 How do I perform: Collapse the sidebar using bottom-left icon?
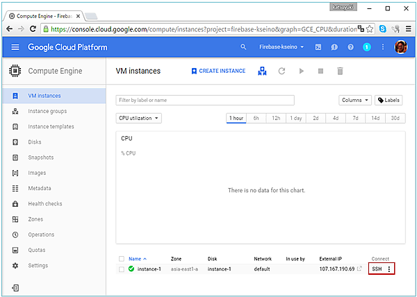pos(15,287)
